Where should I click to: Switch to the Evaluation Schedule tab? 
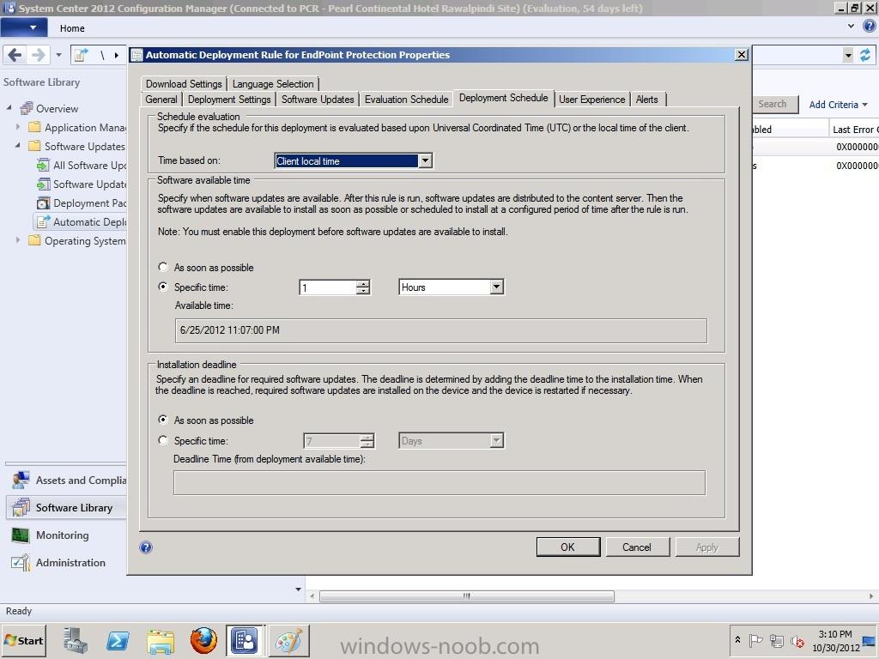(406, 100)
